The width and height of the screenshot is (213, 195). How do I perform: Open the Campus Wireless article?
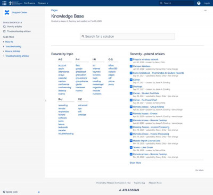[142, 66]
